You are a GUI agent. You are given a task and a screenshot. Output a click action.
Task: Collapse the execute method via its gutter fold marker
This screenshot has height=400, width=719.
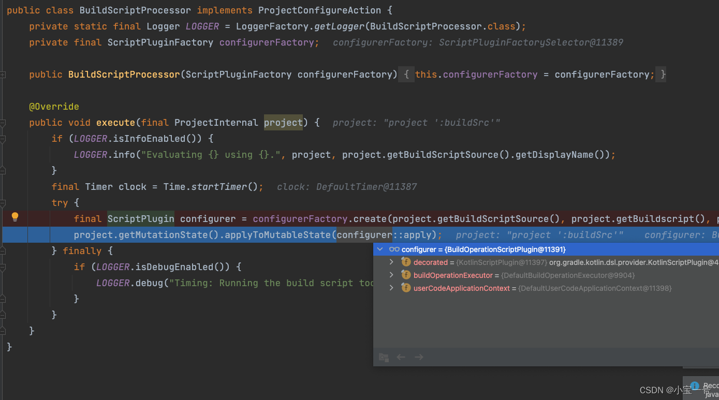(3, 123)
